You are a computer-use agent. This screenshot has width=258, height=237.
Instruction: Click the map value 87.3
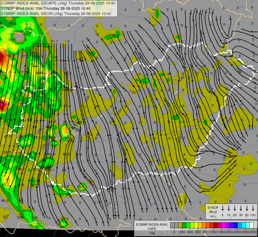pyautogui.click(x=21, y=185)
